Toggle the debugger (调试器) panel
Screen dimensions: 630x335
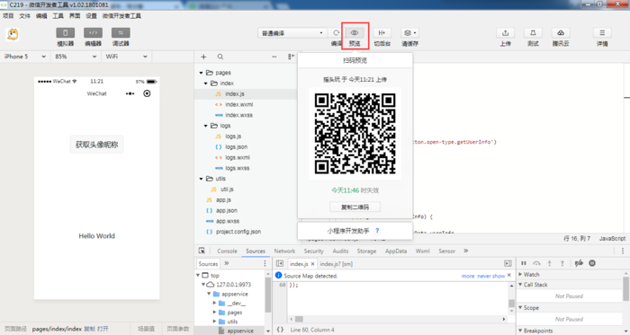(x=121, y=33)
